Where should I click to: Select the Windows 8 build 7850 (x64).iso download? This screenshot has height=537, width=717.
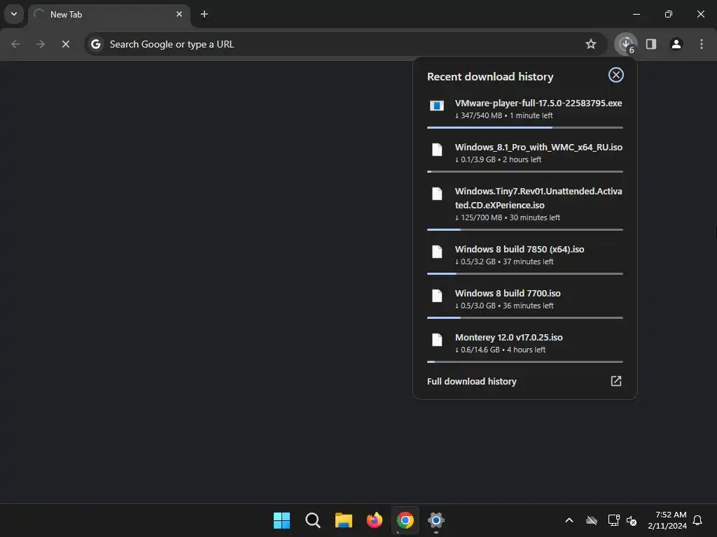pos(520,250)
